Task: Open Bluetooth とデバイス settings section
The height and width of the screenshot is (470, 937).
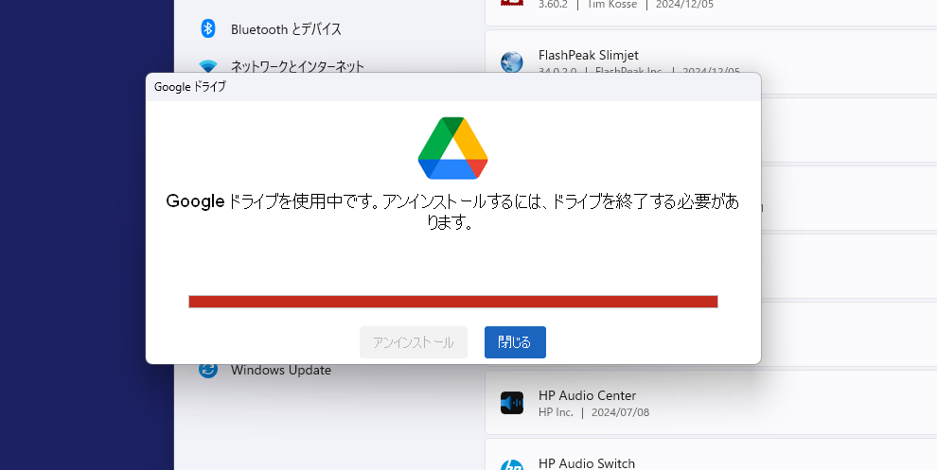Action: tap(286, 29)
